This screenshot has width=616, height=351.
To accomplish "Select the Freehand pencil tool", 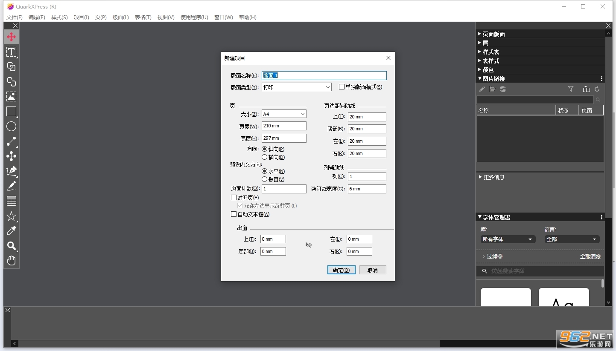I will (12, 186).
